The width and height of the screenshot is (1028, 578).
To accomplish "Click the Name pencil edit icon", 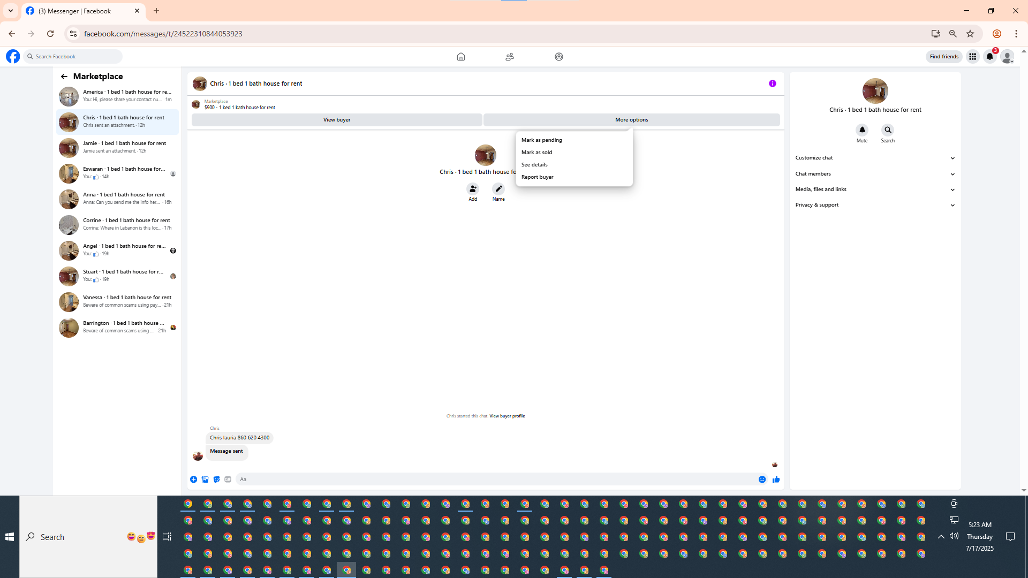I will pos(498,189).
